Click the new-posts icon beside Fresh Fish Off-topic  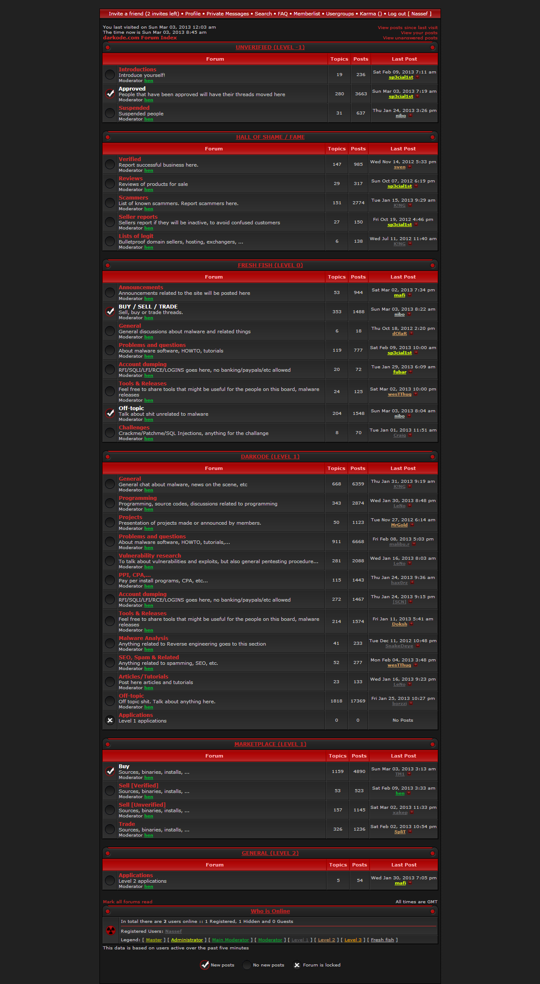[x=110, y=413]
